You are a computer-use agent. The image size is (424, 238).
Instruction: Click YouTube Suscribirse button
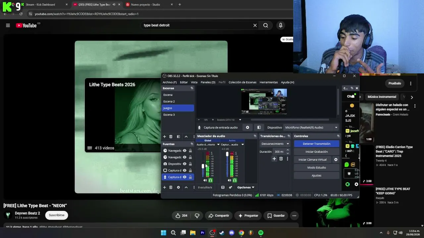point(57,215)
